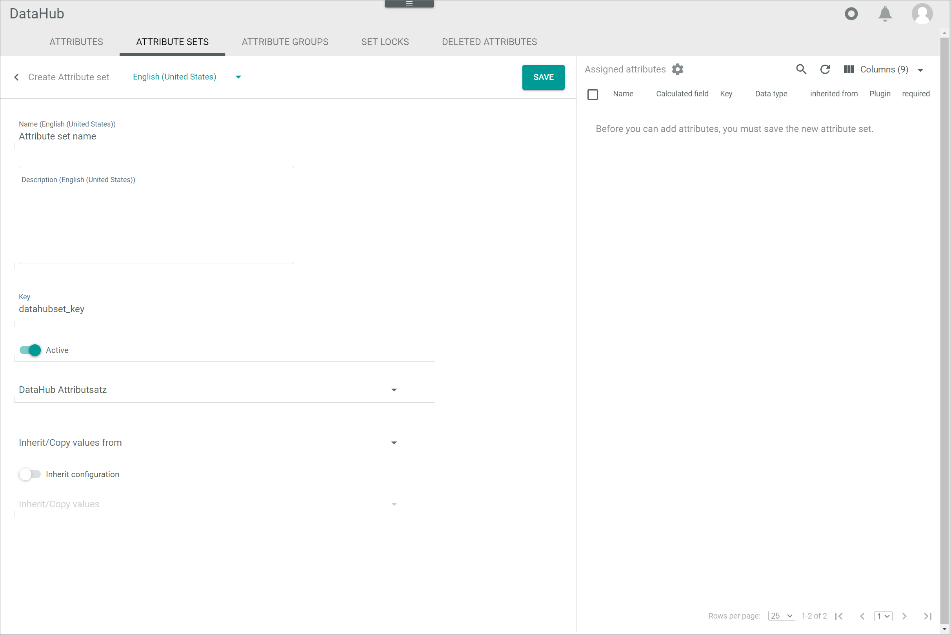Go to previous page of results
This screenshot has height=635, width=951.
[862, 616]
